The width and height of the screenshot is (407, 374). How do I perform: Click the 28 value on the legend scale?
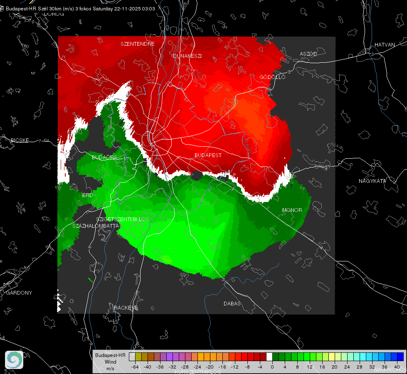(x=360, y=367)
